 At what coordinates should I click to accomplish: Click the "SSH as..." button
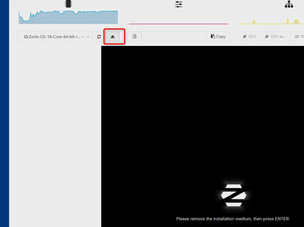tap(275, 37)
